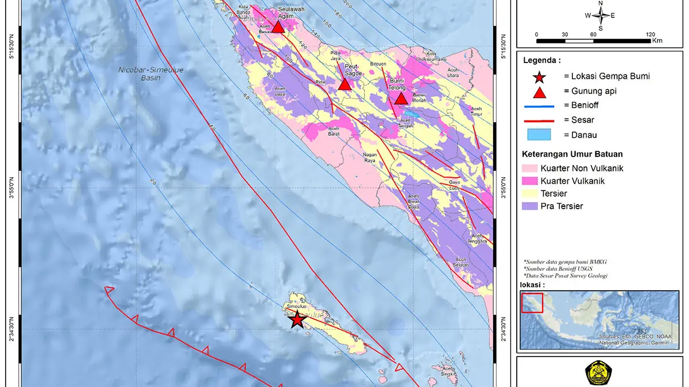Screen dimensions: 689x387
Task: Click the "30" scale bar label
Action: tap(565, 34)
